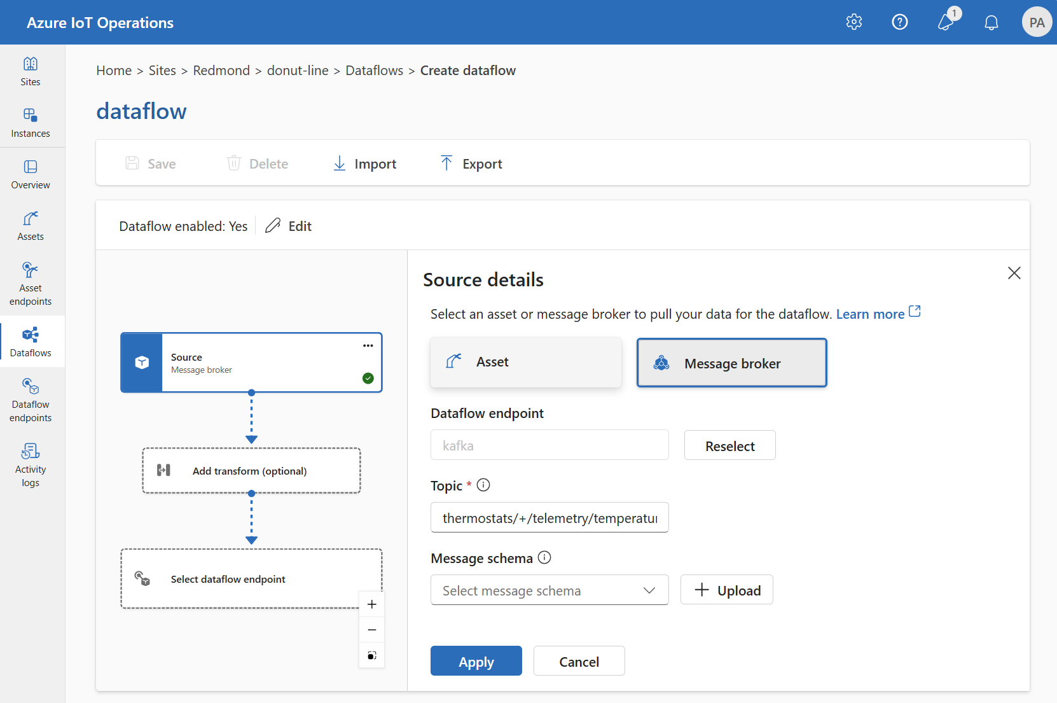The image size is (1057, 703).
Task: Open Overview in sidebar
Action: pyautogui.click(x=31, y=174)
